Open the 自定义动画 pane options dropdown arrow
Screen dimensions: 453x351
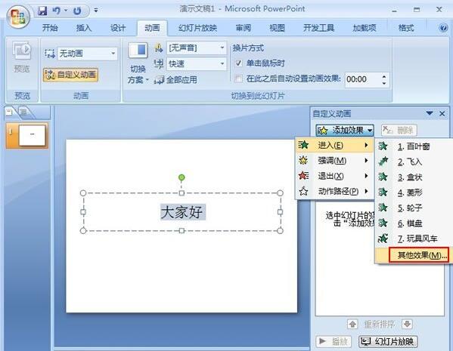430,113
